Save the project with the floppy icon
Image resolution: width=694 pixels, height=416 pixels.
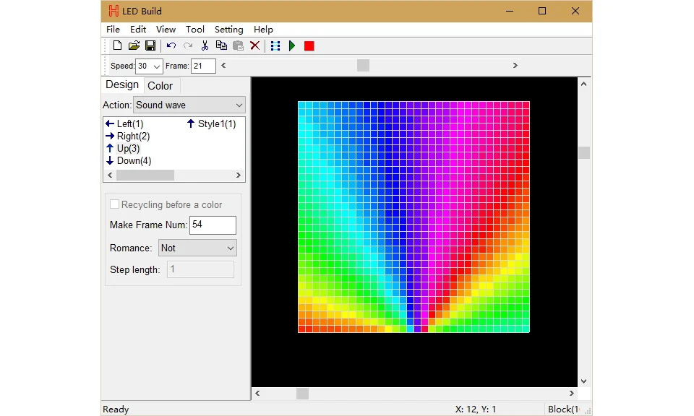(x=150, y=45)
